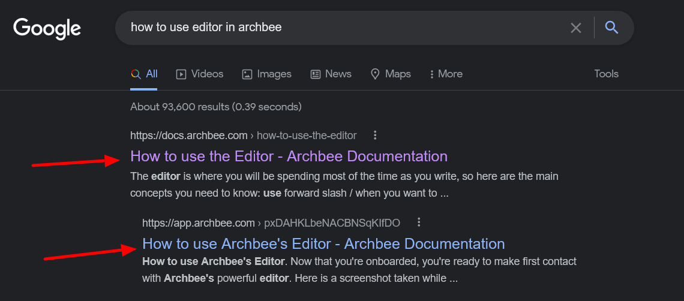Open "How to use Archbee's Editor" result link
The width and height of the screenshot is (684, 301).
(323, 244)
